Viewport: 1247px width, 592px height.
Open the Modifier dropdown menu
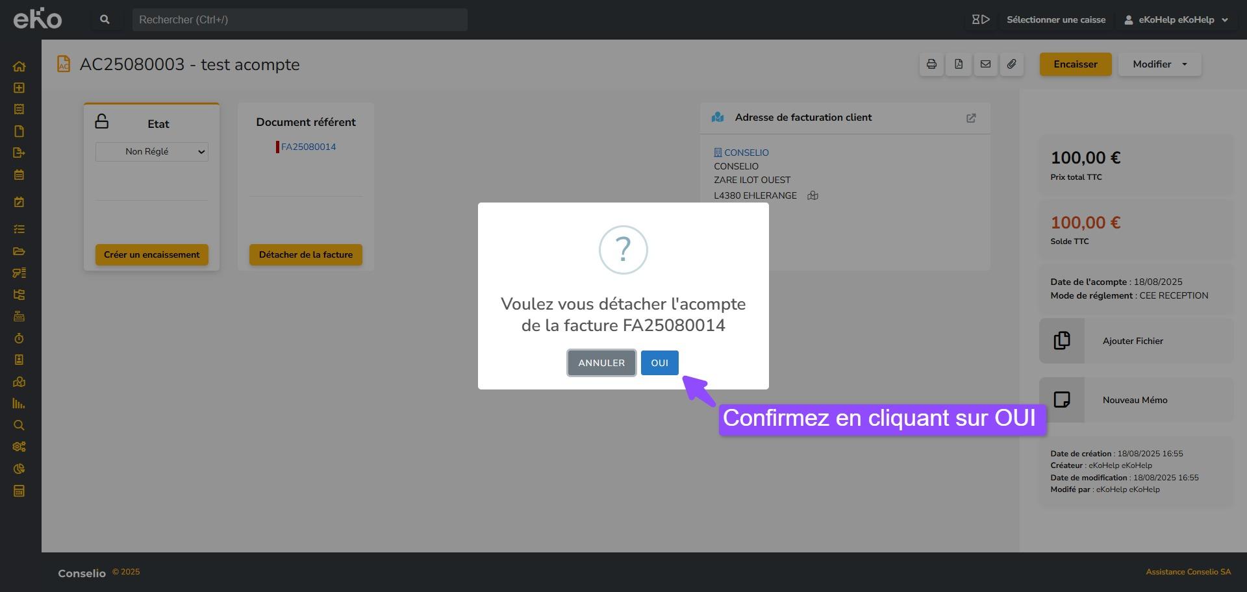coord(1159,64)
